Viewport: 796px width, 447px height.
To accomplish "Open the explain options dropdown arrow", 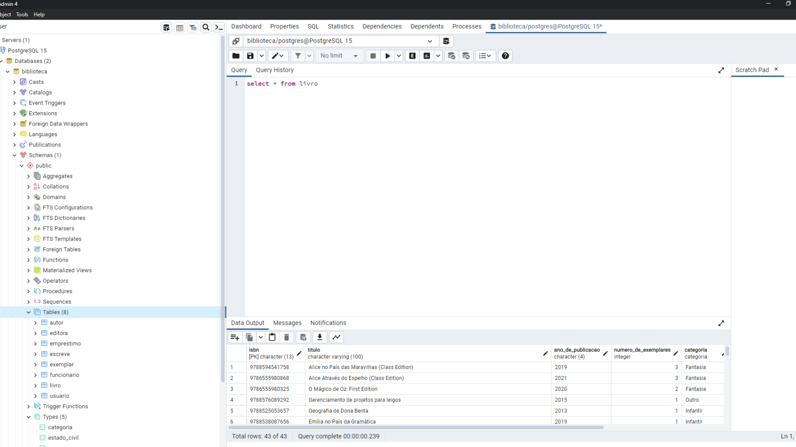I will (438, 56).
